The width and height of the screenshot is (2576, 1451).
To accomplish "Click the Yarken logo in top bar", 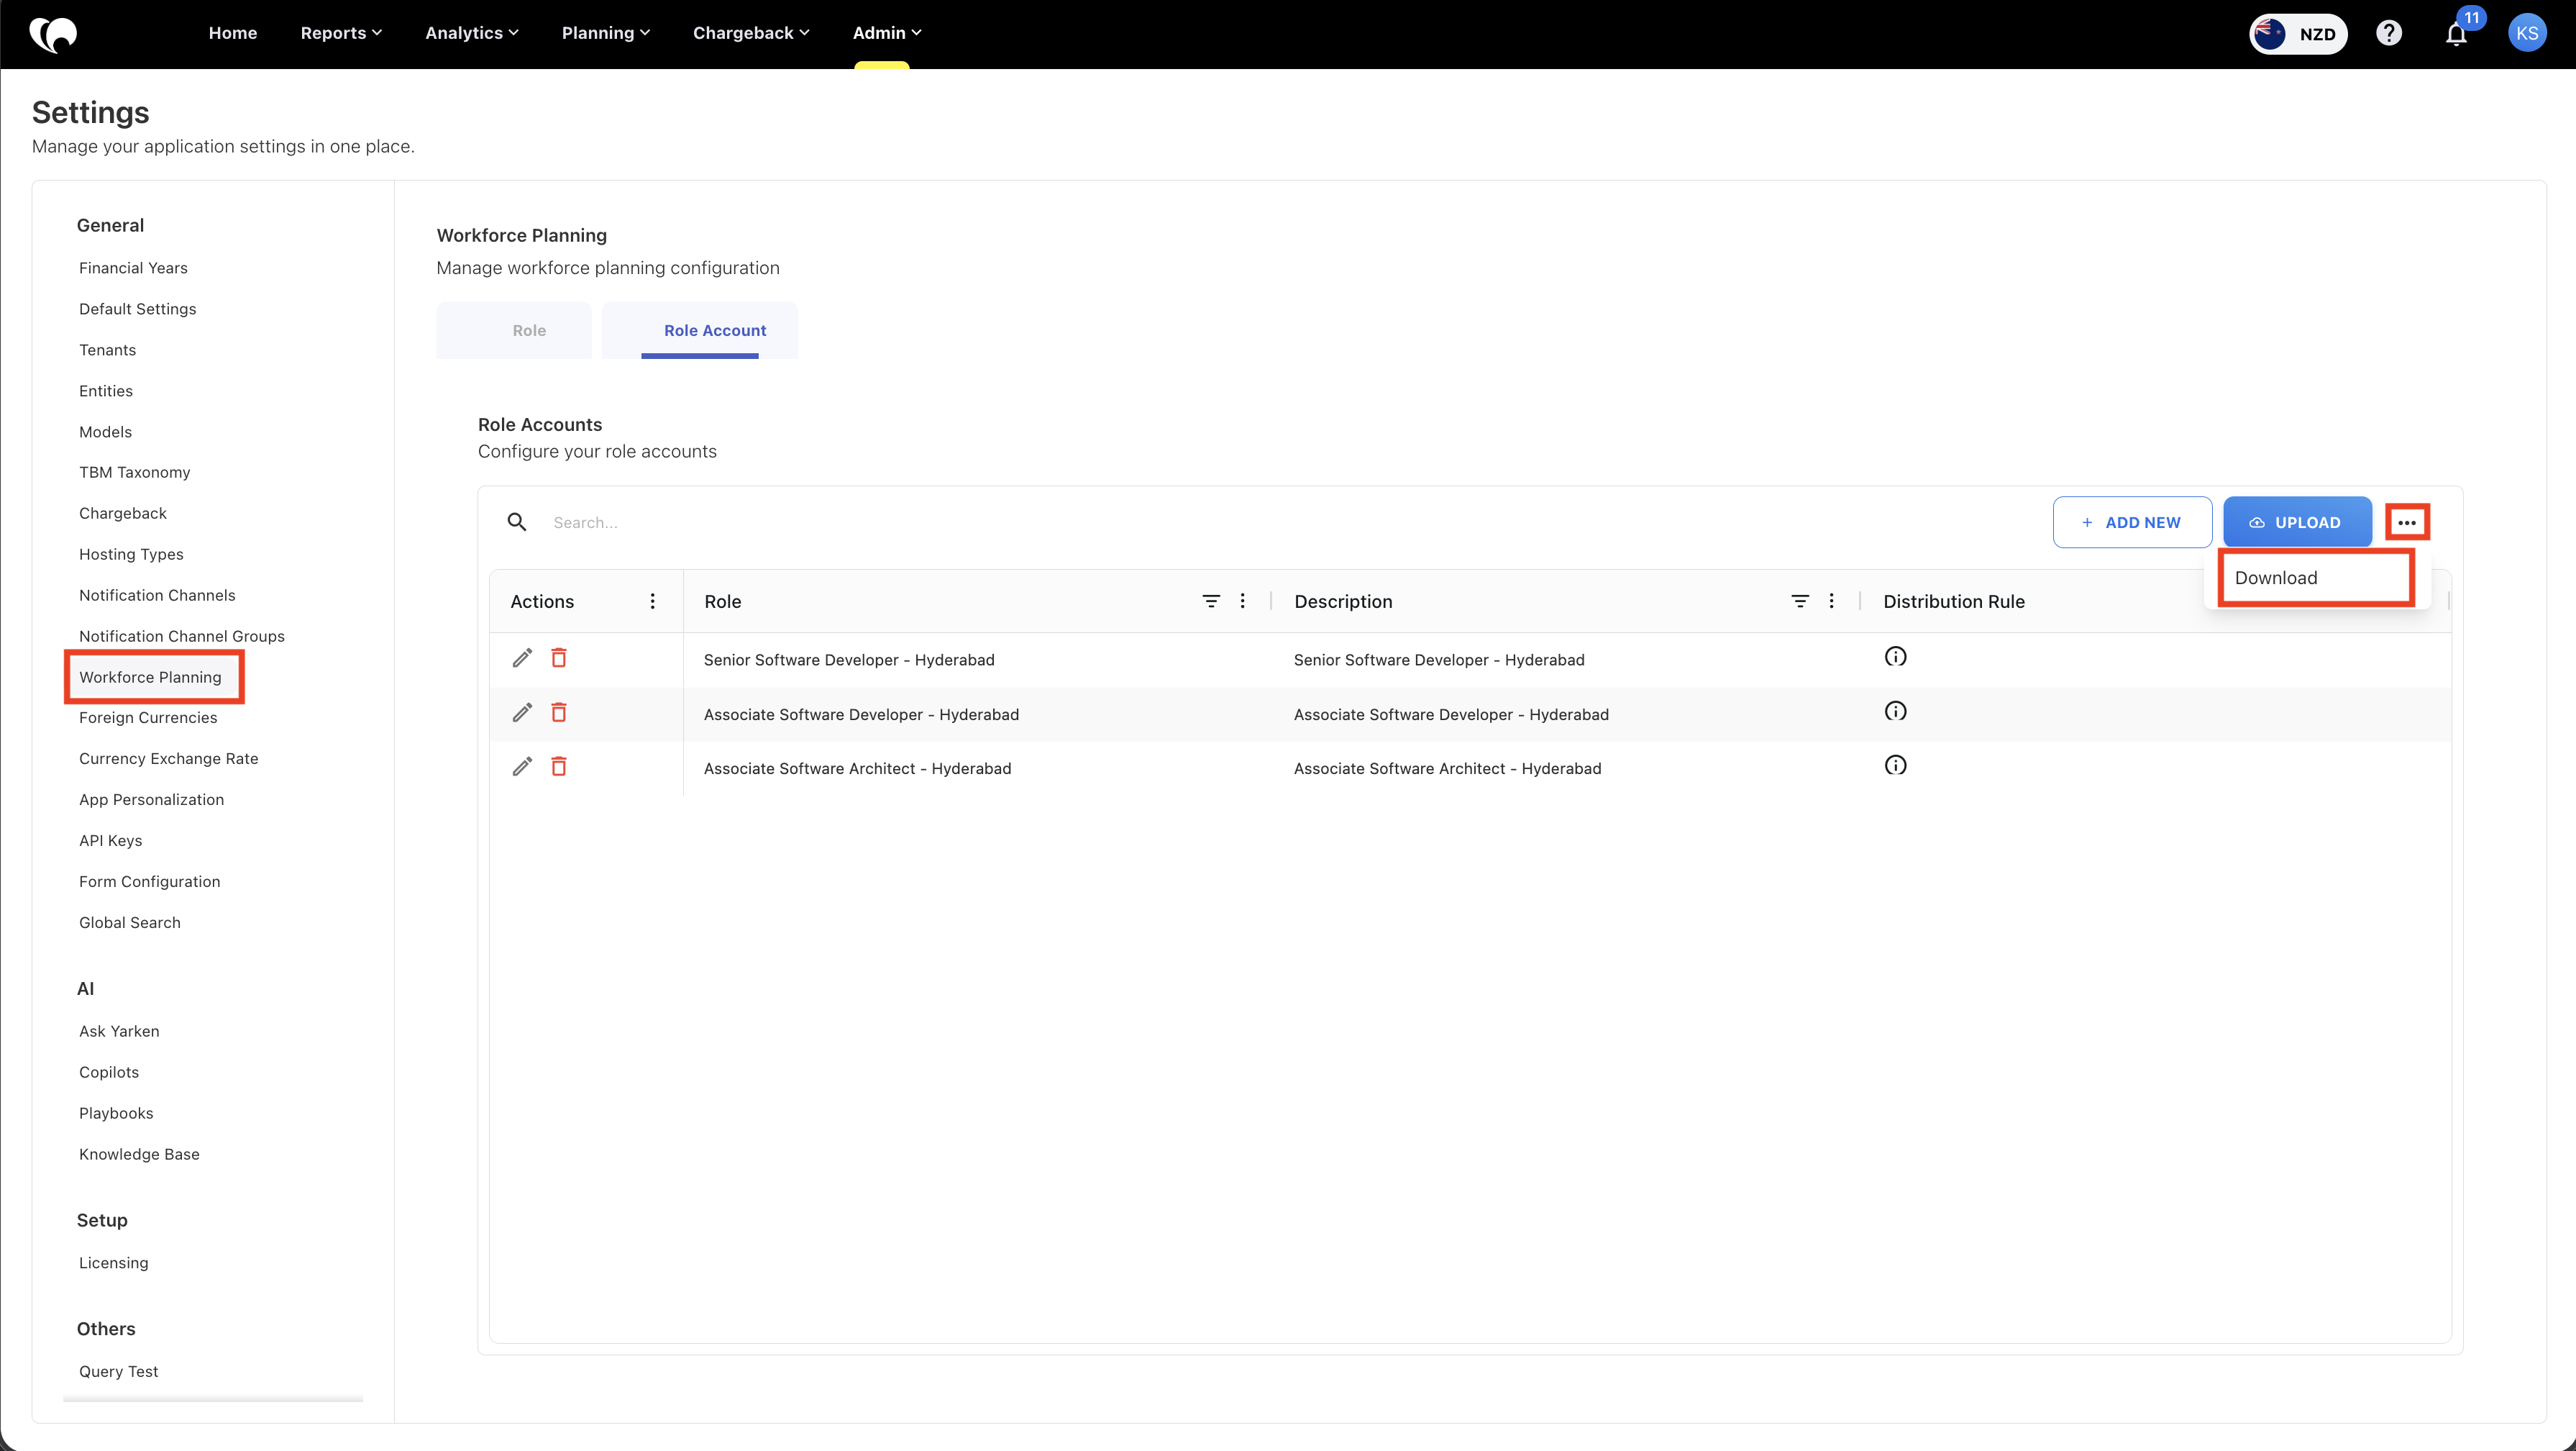I will coord(53,34).
